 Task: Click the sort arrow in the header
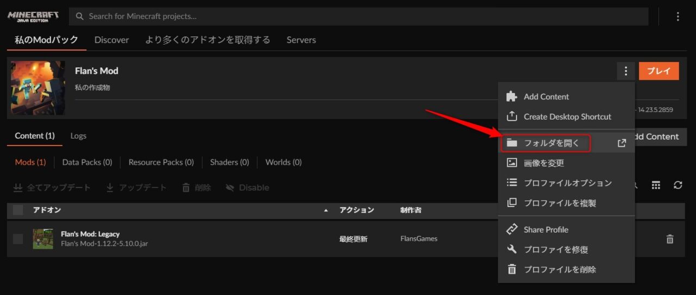[x=326, y=210]
